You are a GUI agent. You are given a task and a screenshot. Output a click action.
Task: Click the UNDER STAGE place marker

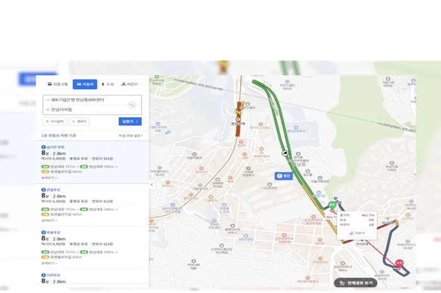point(218,183)
